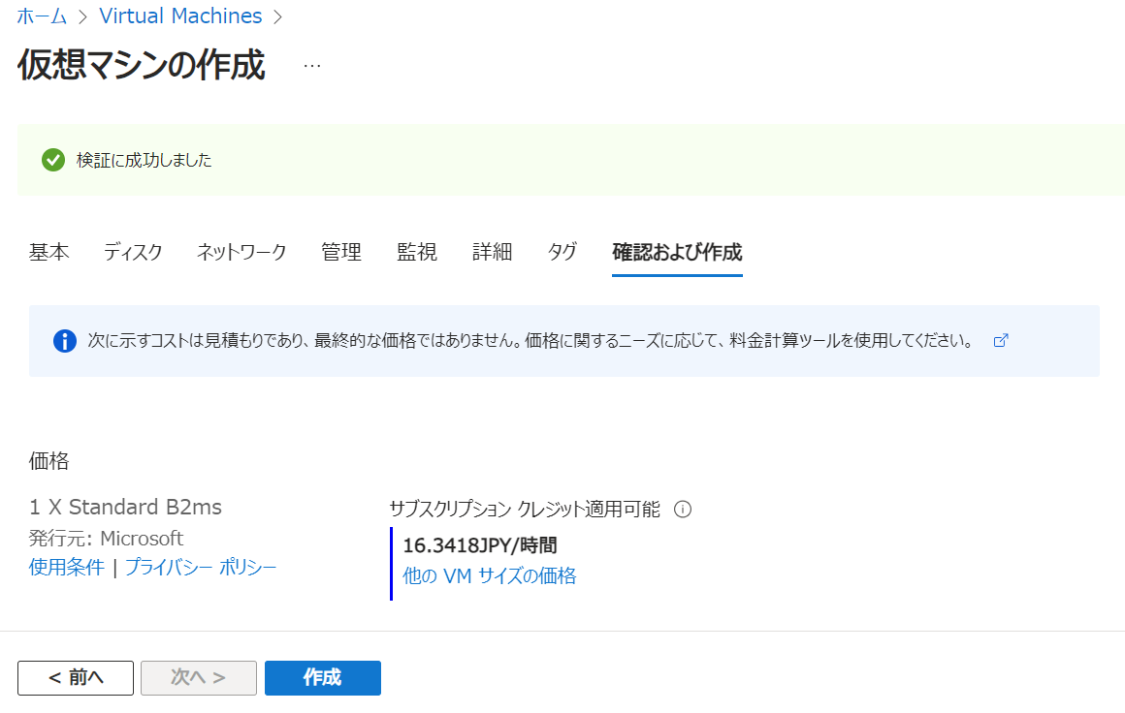The image size is (1125, 713).
Task: Open the 使用条件 link
Action: pos(67,568)
